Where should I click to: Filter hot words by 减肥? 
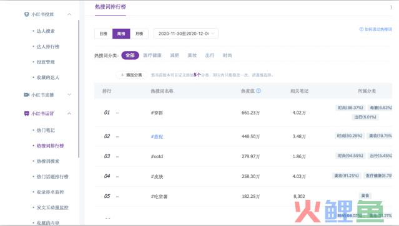(175, 55)
